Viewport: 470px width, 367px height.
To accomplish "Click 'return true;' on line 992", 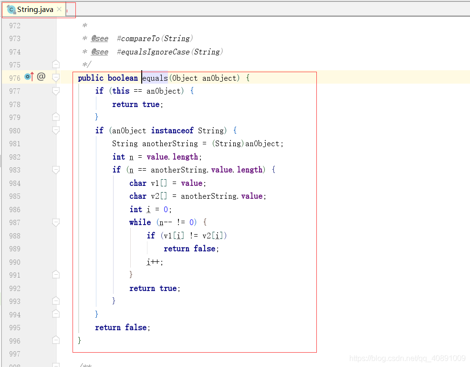I will (x=155, y=288).
